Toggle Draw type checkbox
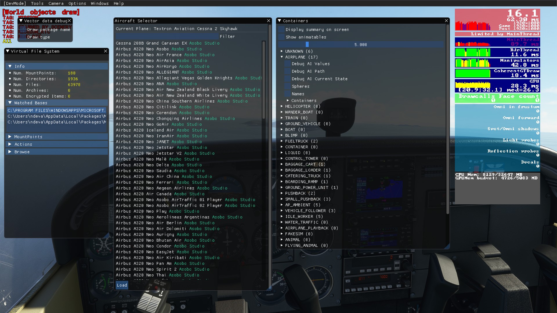This screenshot has height=313, width=557. click(22, 37)
